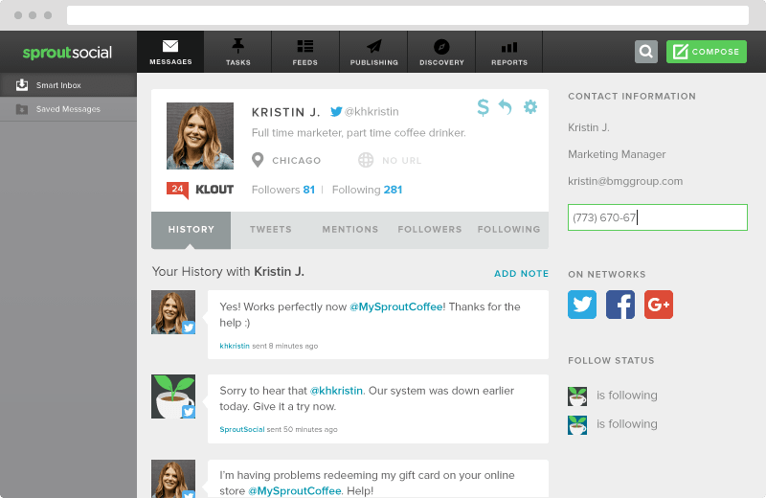This screenshot has width=766, height=498.
Task: Click the Facebook network icon
Action: point(620,305)
